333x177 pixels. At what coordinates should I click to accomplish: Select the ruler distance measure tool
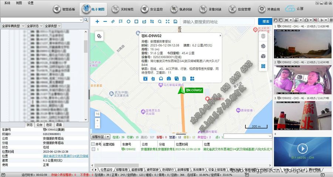[x=113, y=21]
